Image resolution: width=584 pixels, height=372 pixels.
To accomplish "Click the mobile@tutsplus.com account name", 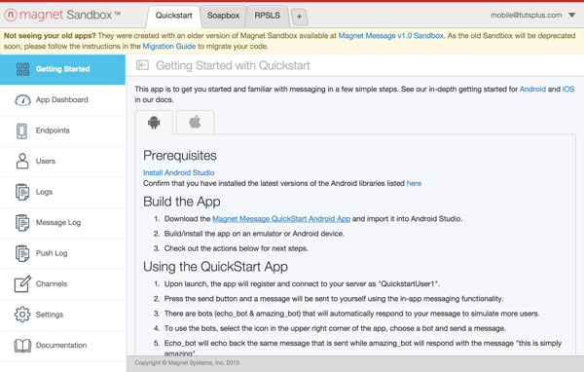I will (526, 16).
